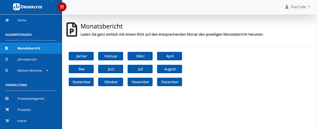Screen dimensions: 317x129
Task: Click the Produkte shopping cart icon
Action: pos(7,110)
